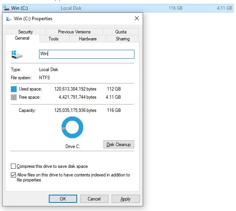Click the NTFS file system value

(45, 78)
